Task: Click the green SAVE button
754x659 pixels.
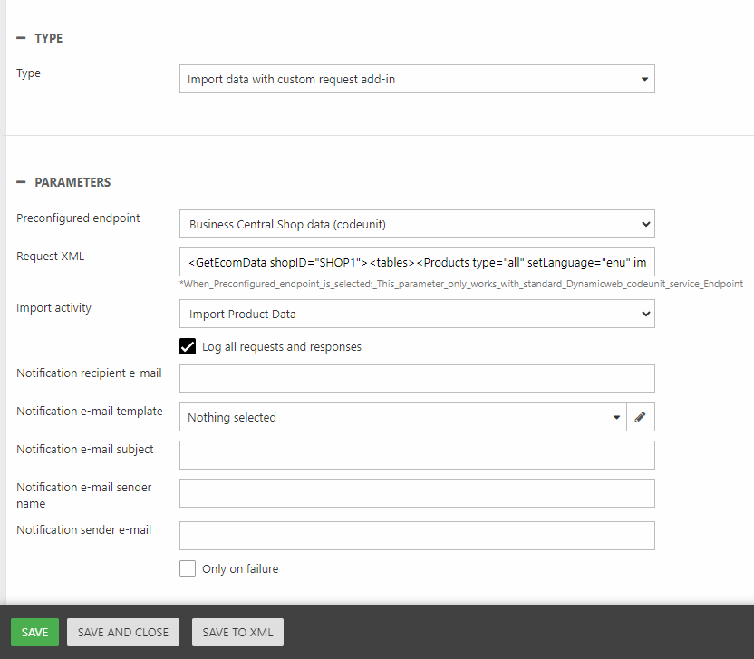Action: pyautogui.click(x=34, y=632)
